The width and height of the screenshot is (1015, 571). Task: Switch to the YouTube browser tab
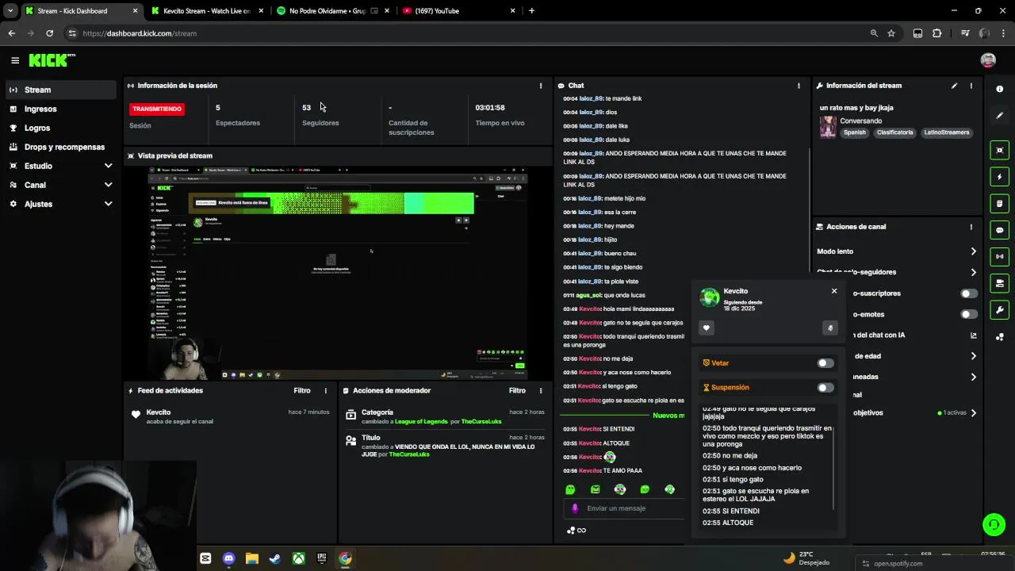pos(459,11)
